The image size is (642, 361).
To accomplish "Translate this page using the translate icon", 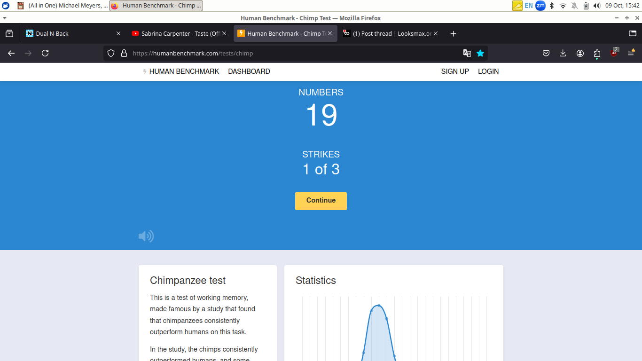I will [x=467, y=53].
